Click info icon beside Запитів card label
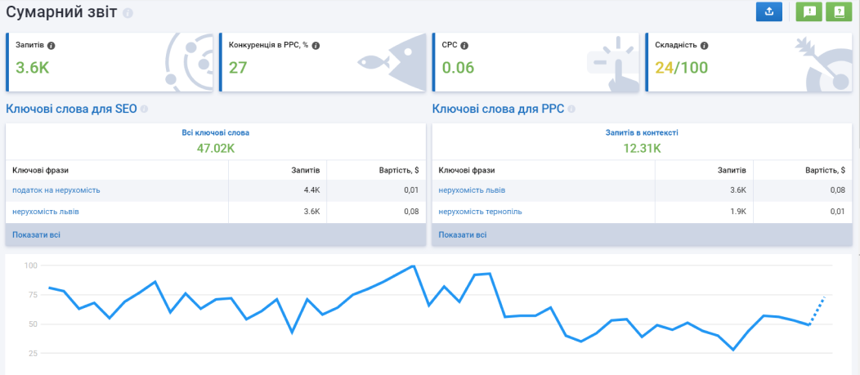 (x=51, y=46)
